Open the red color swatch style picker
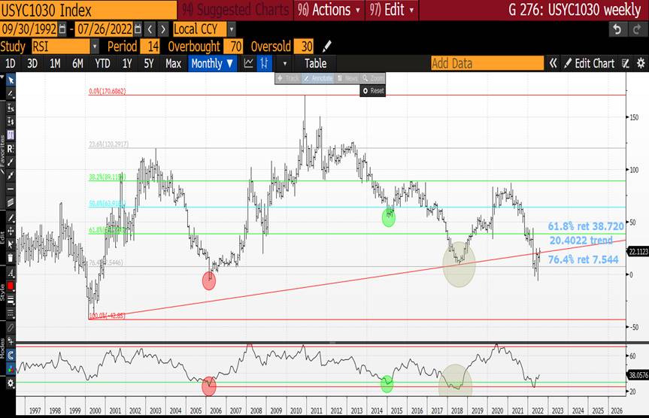The image size is (649, 418). click(11, 286)
